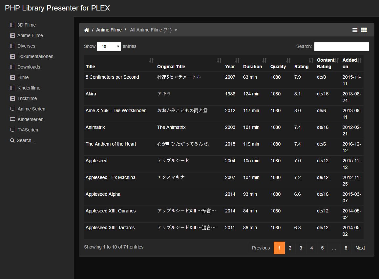Click monitor icon next to TV-Serien
This screenshot has width=379, height=279.
point(12,130)
